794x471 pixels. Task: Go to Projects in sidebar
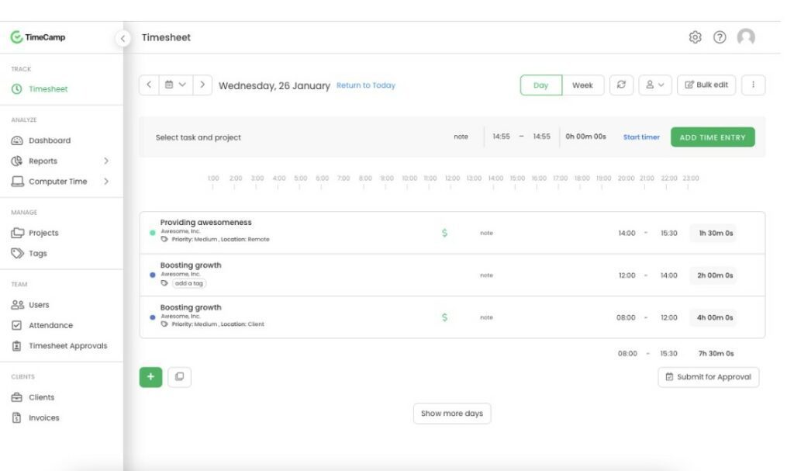click(x=43, y=233)
